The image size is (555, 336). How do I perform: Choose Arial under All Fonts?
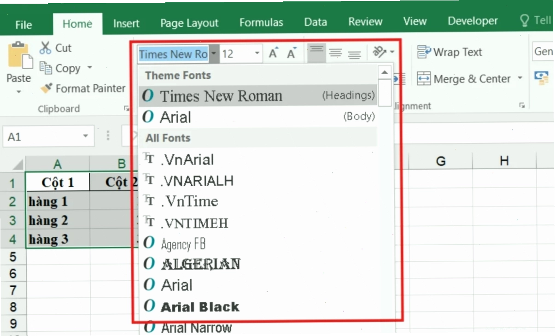258,285
